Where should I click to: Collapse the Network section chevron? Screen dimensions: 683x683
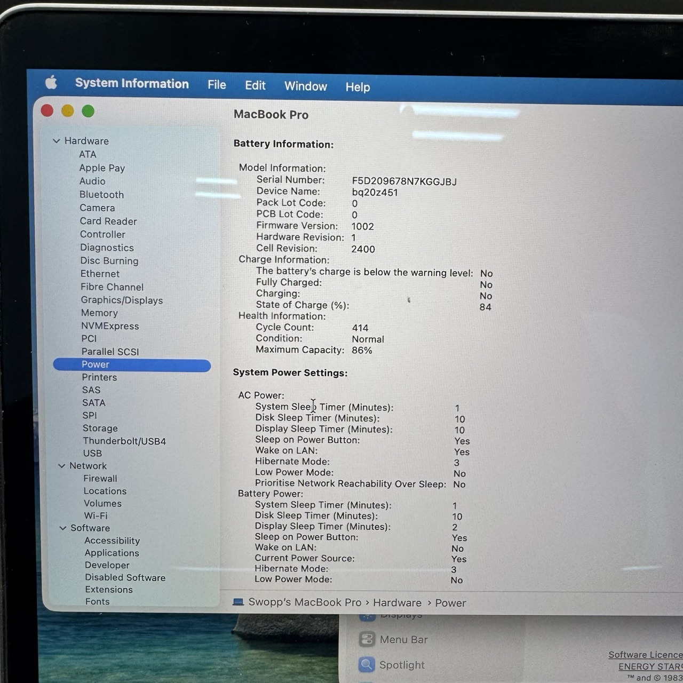point(61,466)
